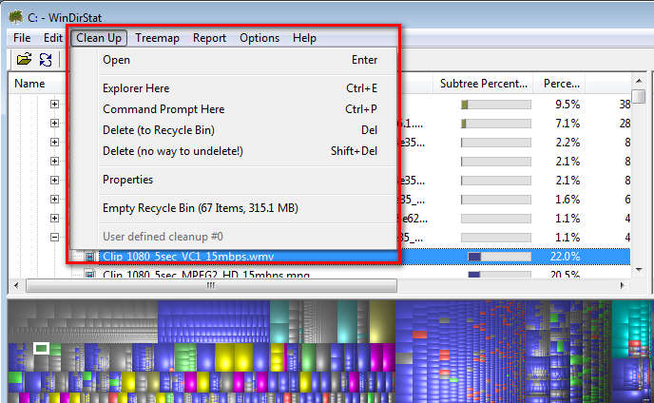654x403 pixels.
Task: Expand the tree node in the 2.2% row
Action: click(x=54, y=142)
